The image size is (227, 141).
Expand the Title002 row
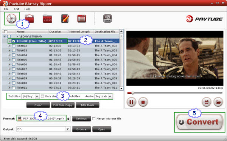point(9,46)
